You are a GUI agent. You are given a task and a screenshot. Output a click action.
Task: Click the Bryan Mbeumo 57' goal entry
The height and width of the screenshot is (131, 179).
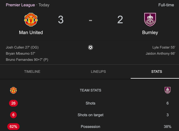click(20, 53)
